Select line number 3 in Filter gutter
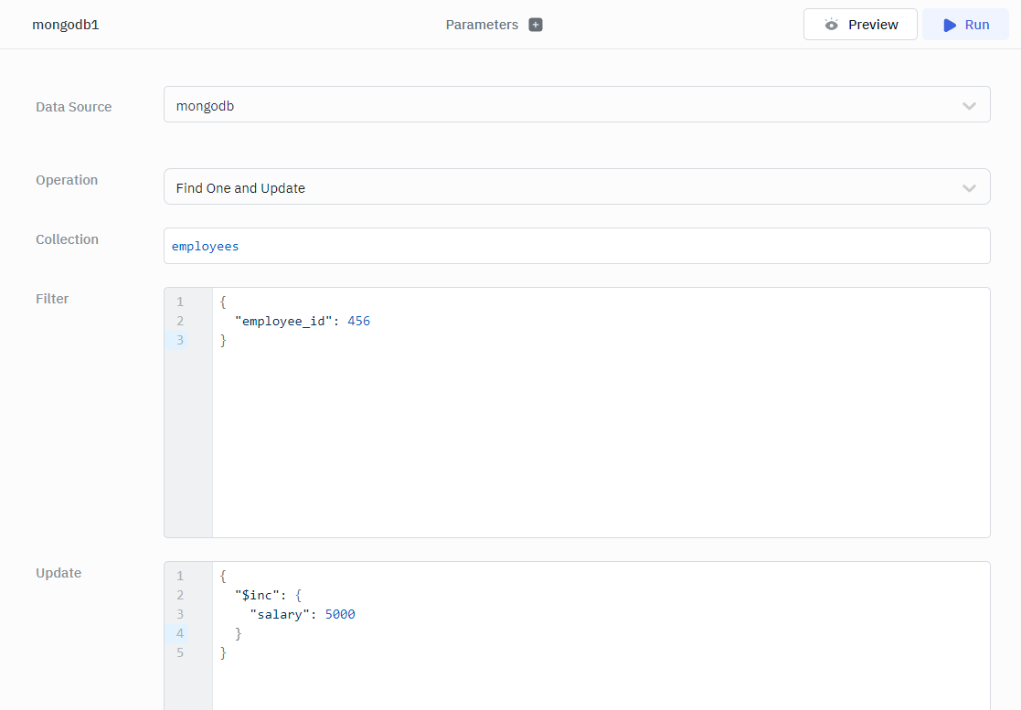Viewport: 1021px width, 710px height. [180, 341]
